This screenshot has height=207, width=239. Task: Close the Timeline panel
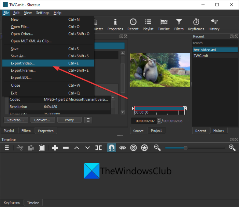[x=236, y=139]
